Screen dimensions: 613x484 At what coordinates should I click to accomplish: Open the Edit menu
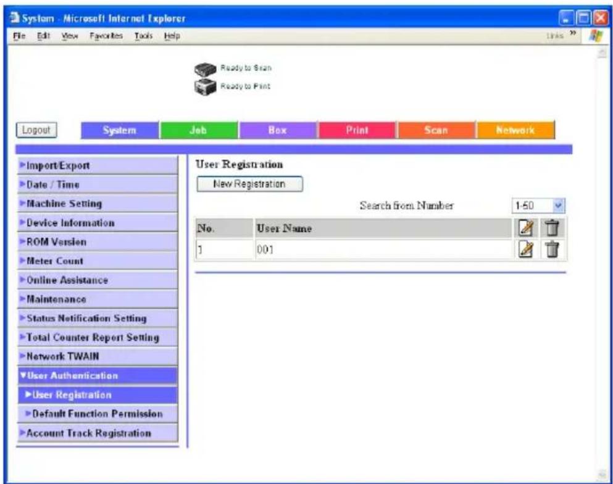coord(43,36)
